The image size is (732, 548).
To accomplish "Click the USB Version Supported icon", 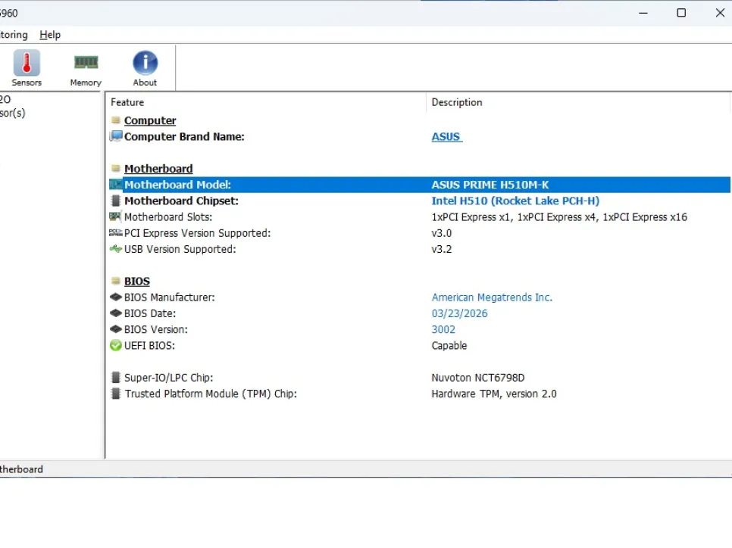I will click(115, 248).
